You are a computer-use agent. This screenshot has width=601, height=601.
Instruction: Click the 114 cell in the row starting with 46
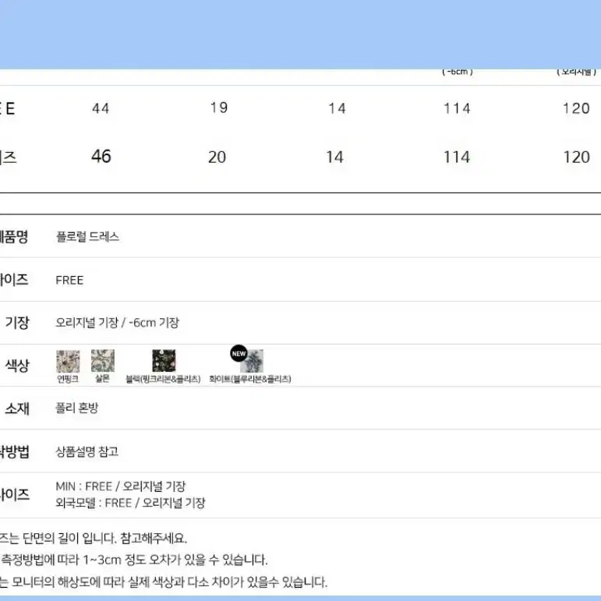(x=457, y=157)
